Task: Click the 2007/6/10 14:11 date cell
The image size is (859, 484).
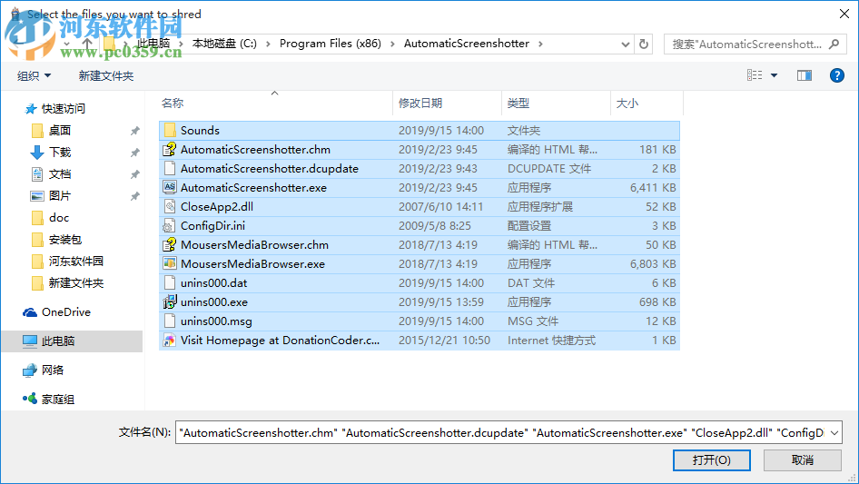Action: [x=441, y=207]
